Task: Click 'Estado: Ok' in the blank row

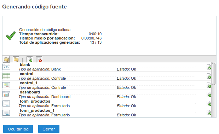Action: tap(126, 69)
